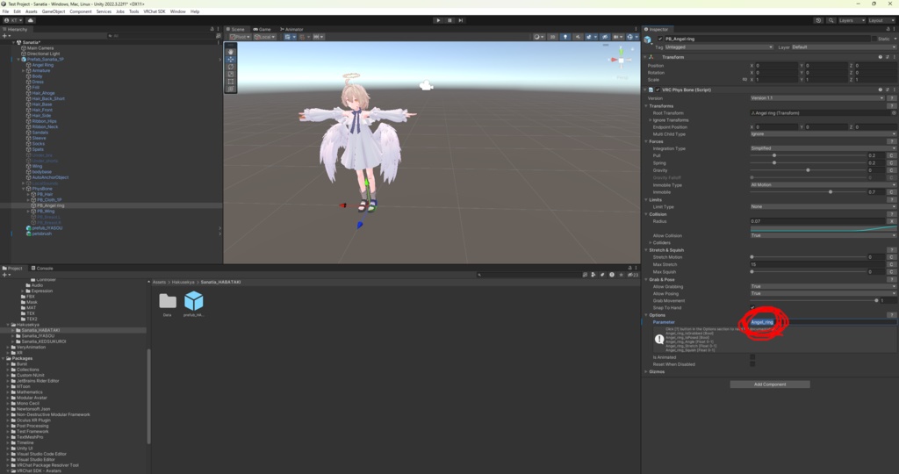Open the Layout dropdown button
899x474 pixels.
(881, 20)
